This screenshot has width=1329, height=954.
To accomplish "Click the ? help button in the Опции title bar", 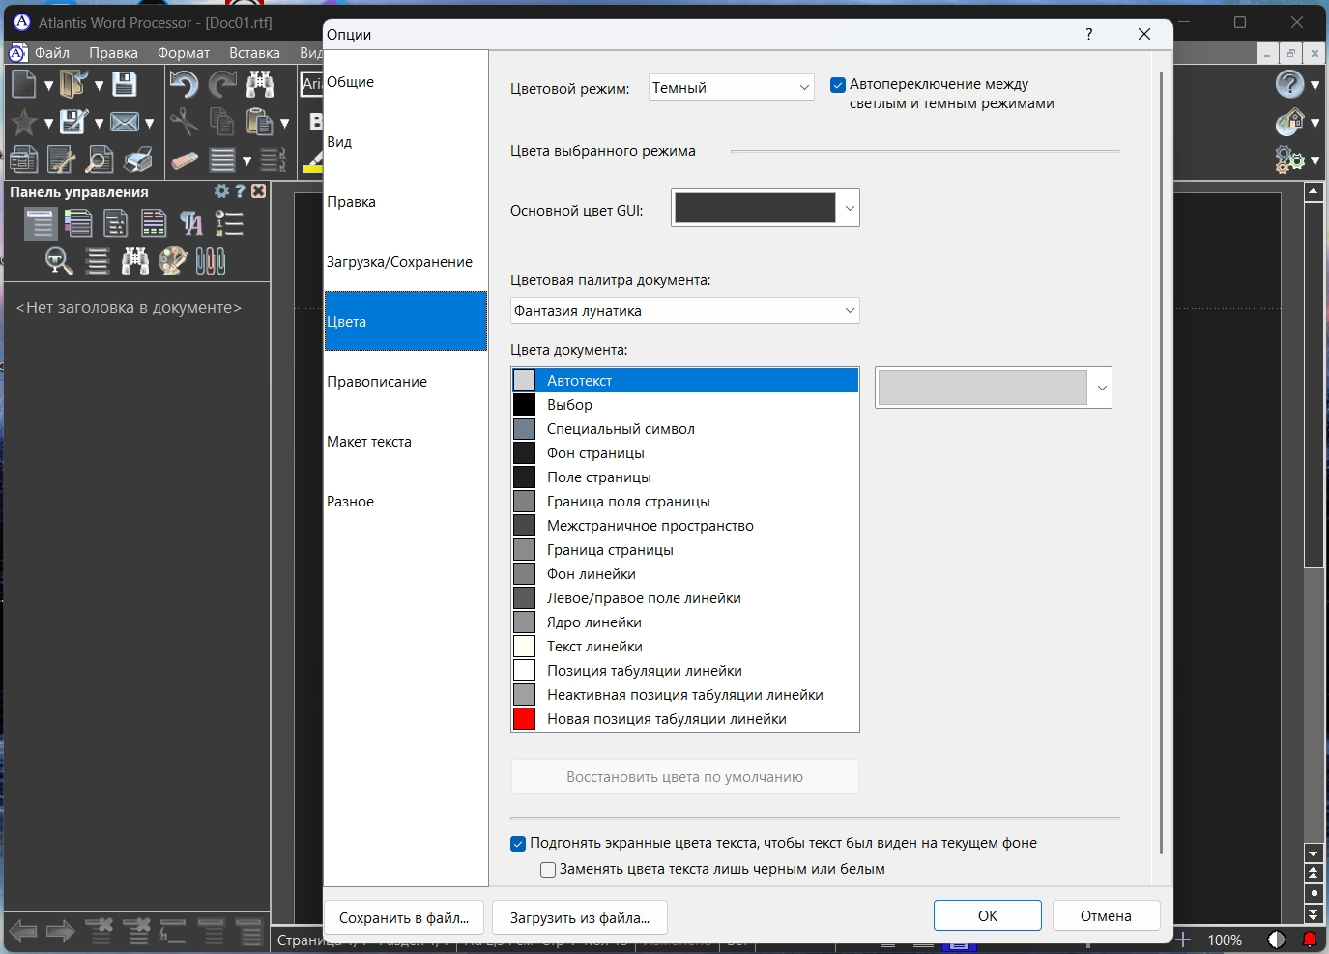I will (1089, 34).
